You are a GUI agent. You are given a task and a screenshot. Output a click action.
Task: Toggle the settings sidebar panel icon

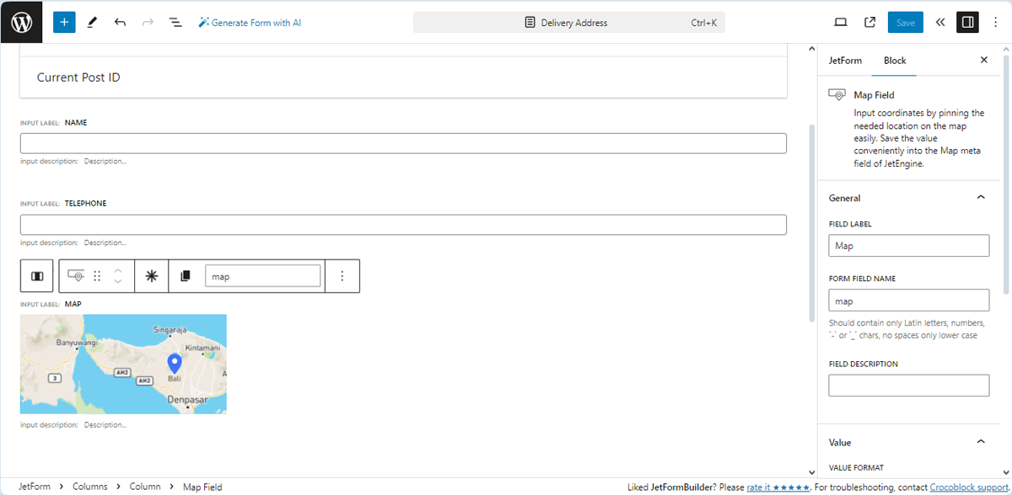967,22
